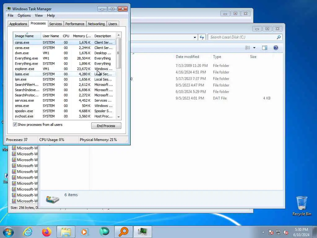Click the green globe taskbar icon
Image resolution: width=317 pixels, height=238 pixels.
[104, 232]
